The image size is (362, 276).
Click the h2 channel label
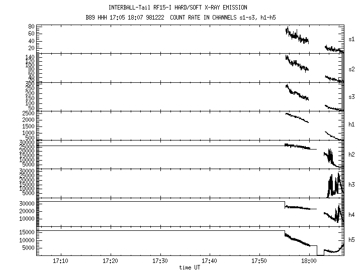pos(353,155)
